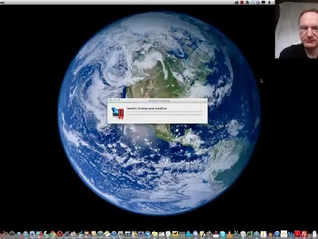Open the yellow envelope mail icon in dock
Viewport: 318px width, 239px height.
pos(175,234)
